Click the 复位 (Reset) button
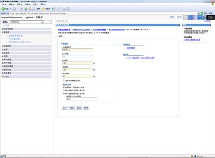Image resolution: width=215 pixels, height=158 pixels. tap(79, 108)
